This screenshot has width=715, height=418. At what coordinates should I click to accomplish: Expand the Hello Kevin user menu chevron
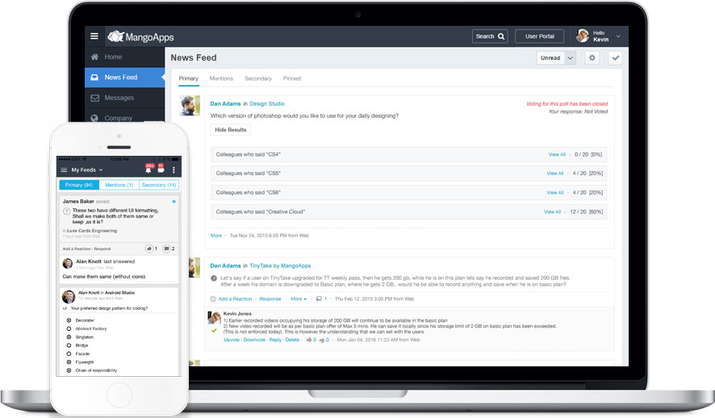point(618,36)
